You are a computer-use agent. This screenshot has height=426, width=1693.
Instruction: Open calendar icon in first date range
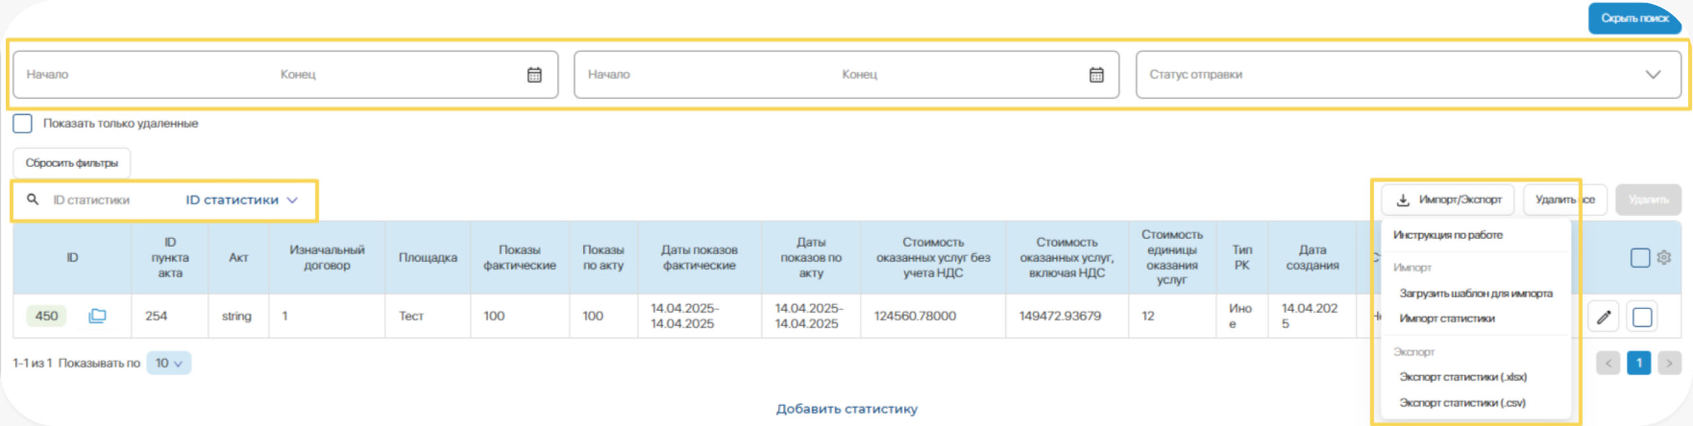[x=534, y=75]
